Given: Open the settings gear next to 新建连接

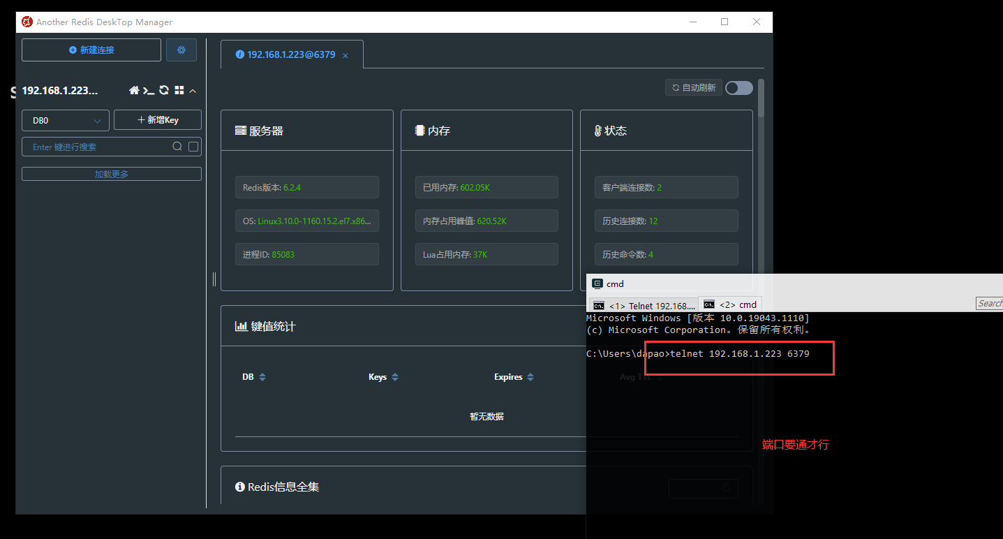Looking at the screenshot, I should click(181, 50).
